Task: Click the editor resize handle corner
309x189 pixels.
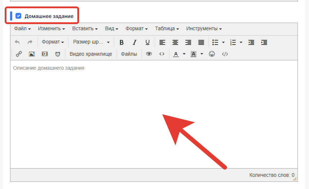Action: click(x=295, y=179)
